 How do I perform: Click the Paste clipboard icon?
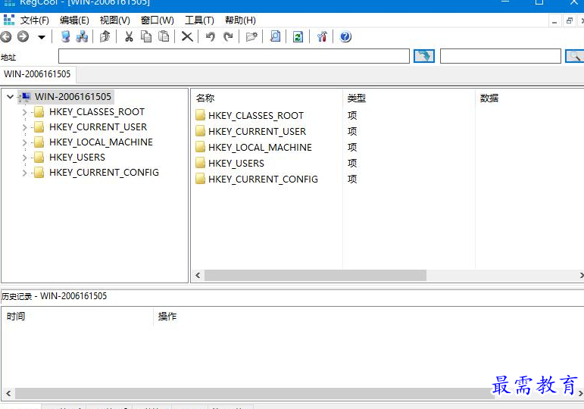pos(164,36)
